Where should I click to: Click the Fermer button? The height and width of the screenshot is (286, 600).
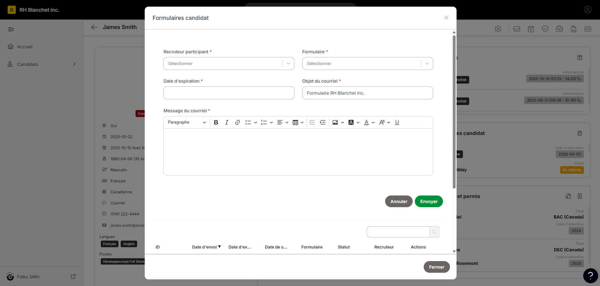tap(437, 267)
